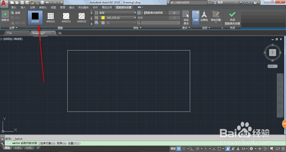Plot the drawing using the printer icon
Viewport: 286px width, 152px height.
42,3
